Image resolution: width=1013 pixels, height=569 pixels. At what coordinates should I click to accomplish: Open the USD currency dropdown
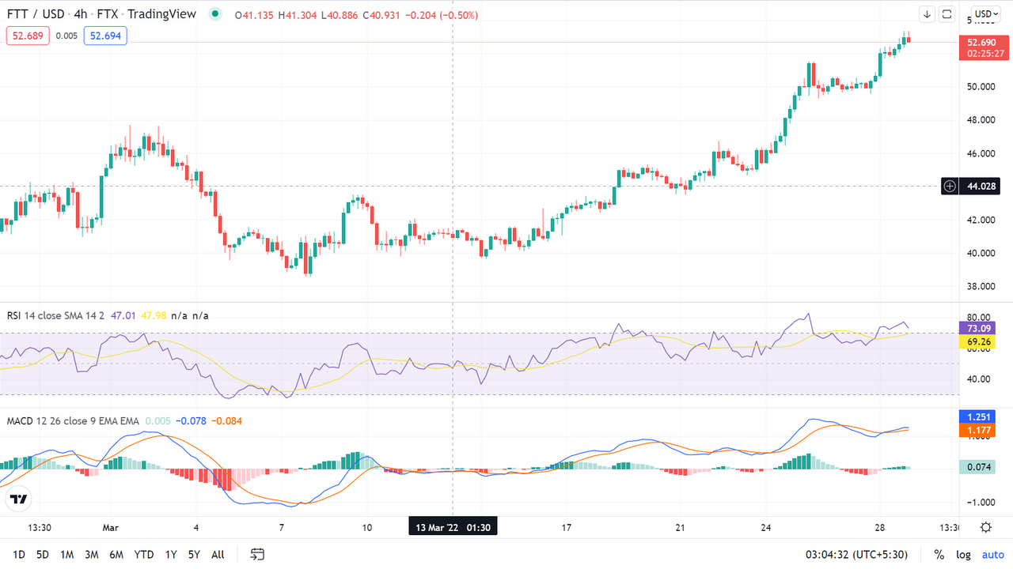click(x=986, y=13)
